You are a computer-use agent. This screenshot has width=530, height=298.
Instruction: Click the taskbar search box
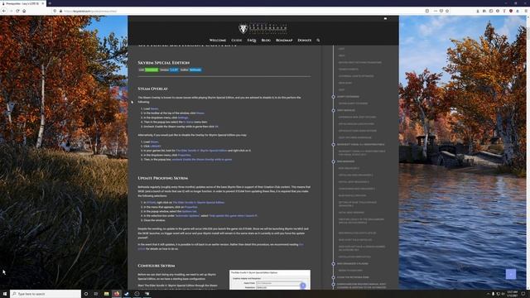pyautogui.click(x=46, y=294)
